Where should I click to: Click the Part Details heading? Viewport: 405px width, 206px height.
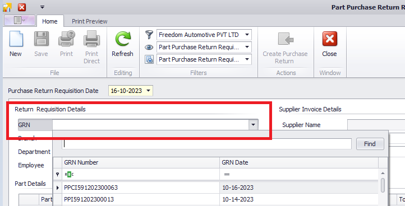(x=30, y=184)
